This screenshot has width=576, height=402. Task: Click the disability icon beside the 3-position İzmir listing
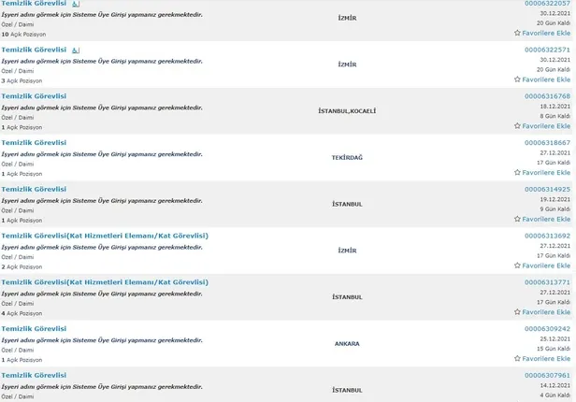point(76,50)
